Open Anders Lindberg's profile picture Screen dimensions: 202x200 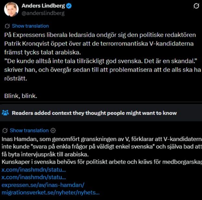[x=11, y=9]
